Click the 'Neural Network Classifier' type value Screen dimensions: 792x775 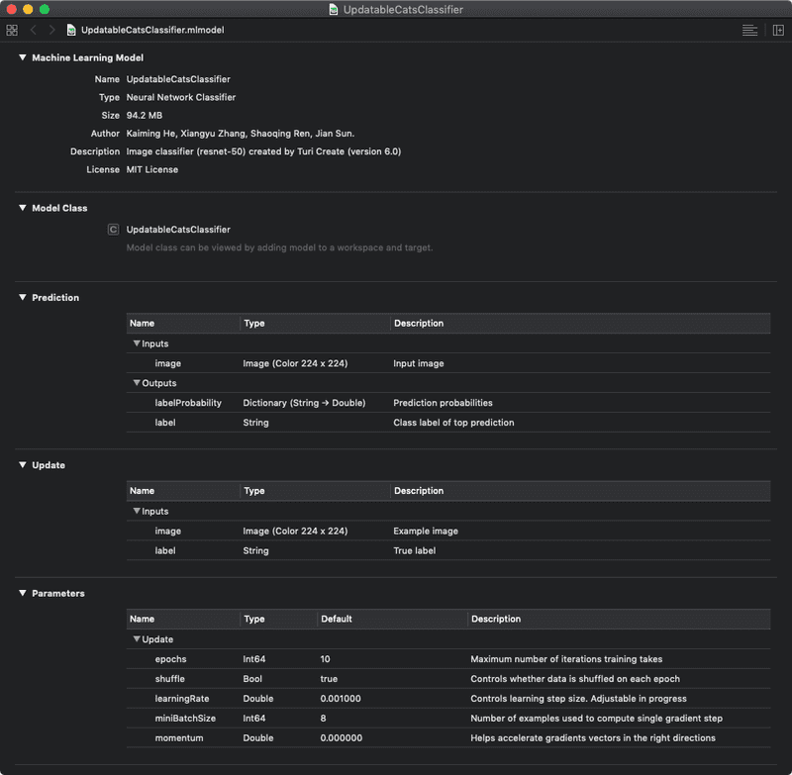[181, 97]
